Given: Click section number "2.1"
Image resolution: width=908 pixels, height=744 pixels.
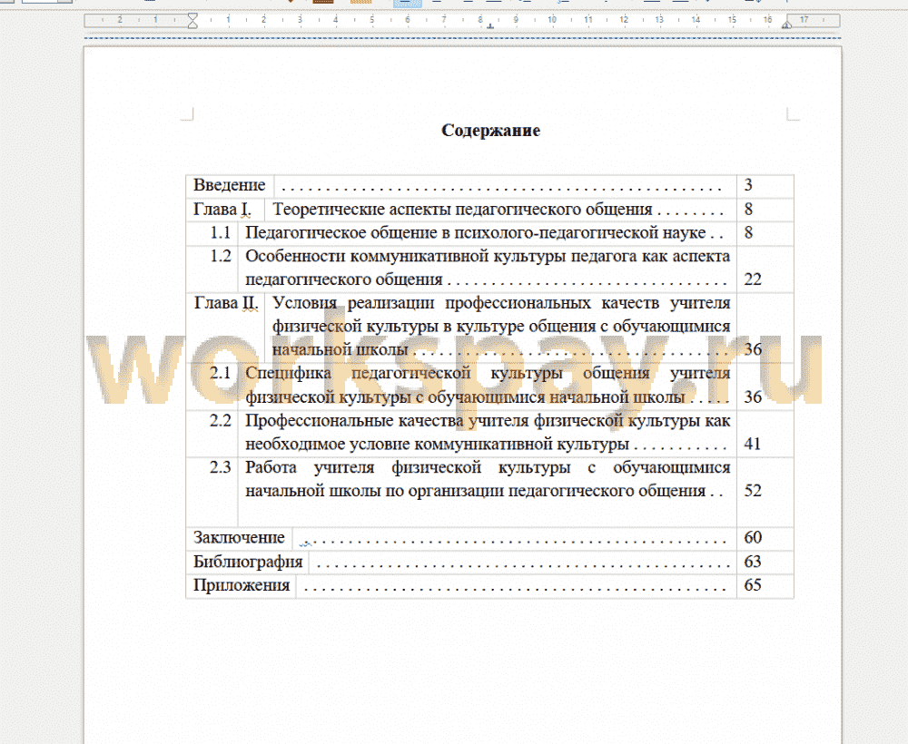Looking at the screenshot, I should (220, 373).
